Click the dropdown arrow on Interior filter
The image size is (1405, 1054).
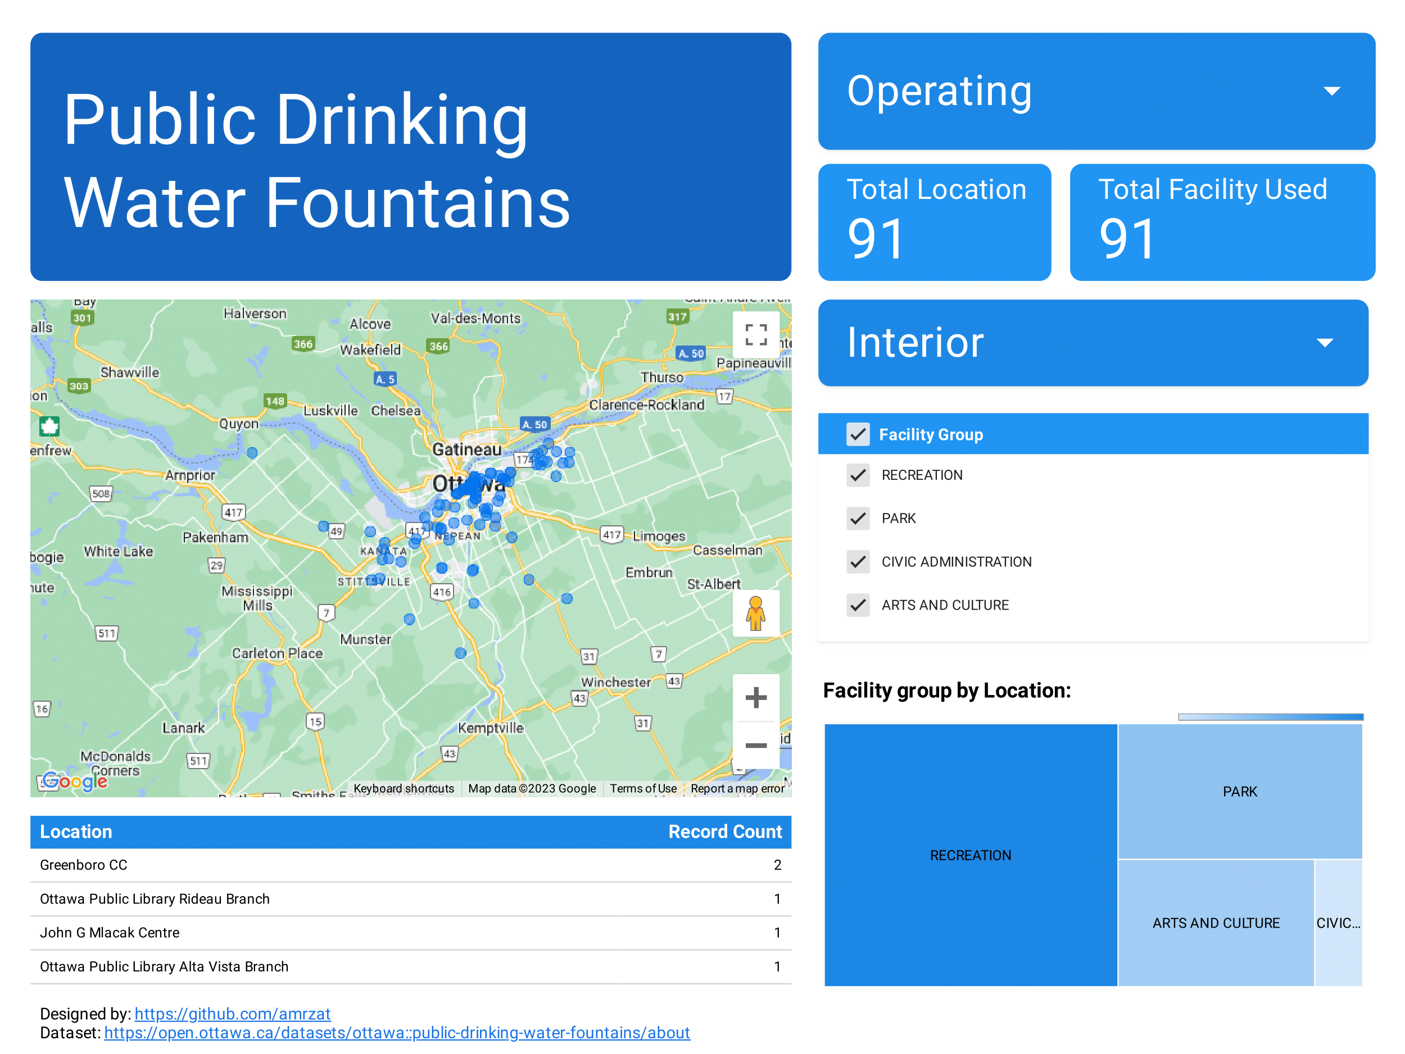coord(1325,343)
